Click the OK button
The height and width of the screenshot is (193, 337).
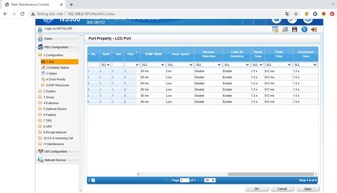tap(256, 189)
